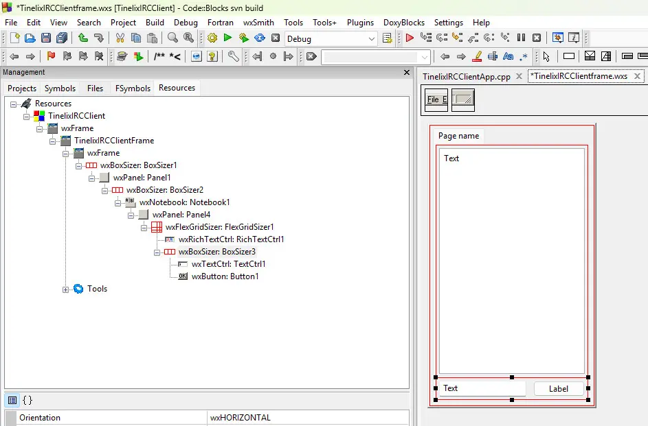The height and width of the screenshot is (426, 648).
Task: Insert DoxyBlocks line comment *< icon
Action: (x=175, y=56)
